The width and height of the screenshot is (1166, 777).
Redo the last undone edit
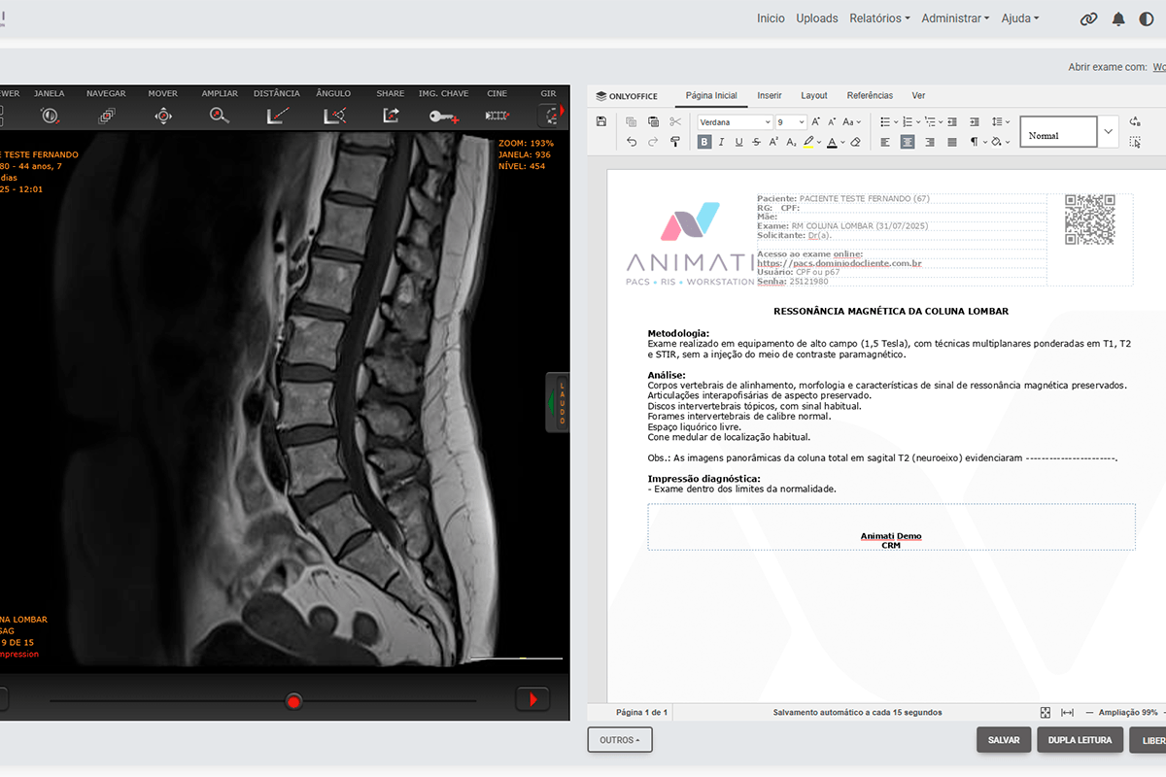(x=653, y=142)
